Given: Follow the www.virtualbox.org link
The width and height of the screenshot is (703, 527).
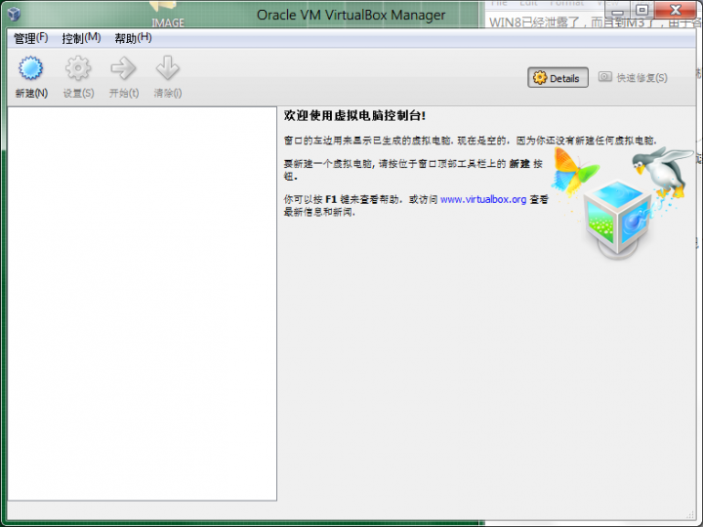Looking at the screenshot, I should point(483,199).
